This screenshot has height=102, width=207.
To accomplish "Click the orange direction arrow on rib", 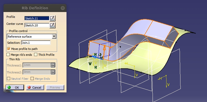I will [x=104, y=51].
